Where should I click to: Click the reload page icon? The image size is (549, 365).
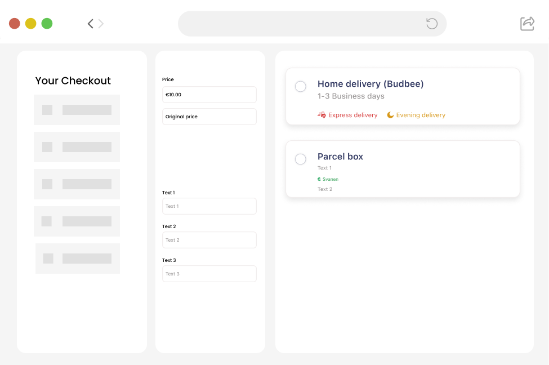[x=432, y=24]
